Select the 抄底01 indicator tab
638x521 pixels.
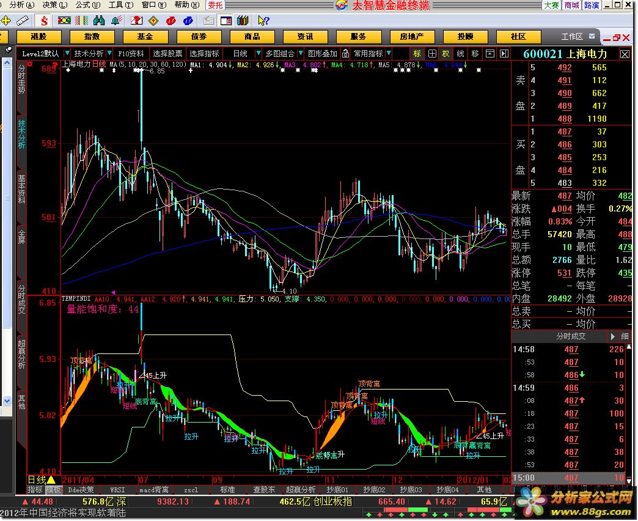tap(337, 490)
